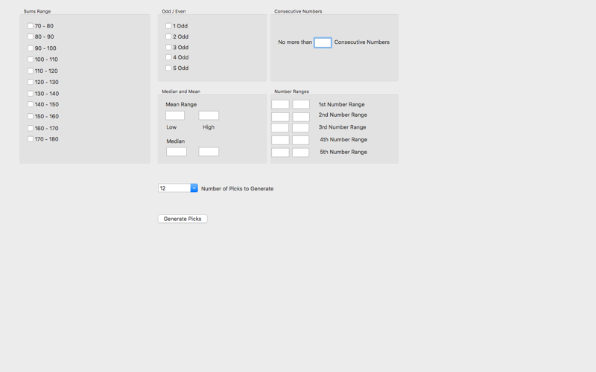Tick the 150 - 160 sums range box
This screenshot has height=372, width=596.
click(31, 116)
